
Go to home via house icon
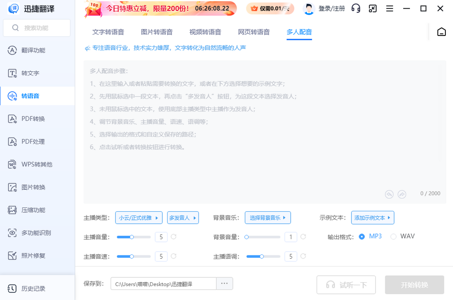pyautogui.click(x=441, y=32)
